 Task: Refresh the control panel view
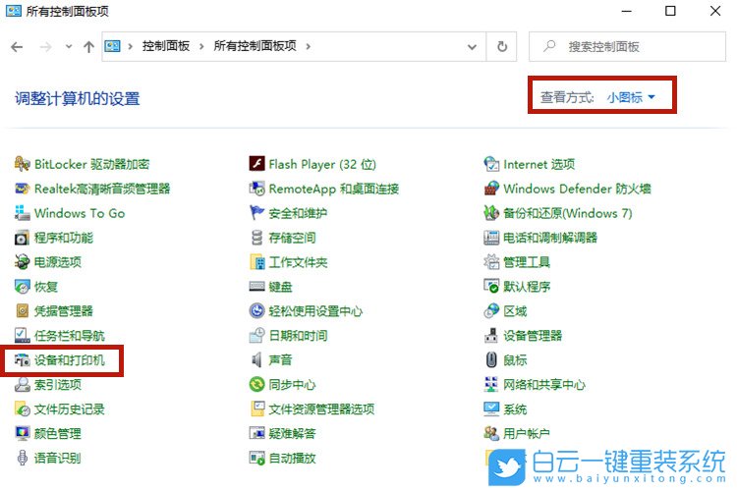(502, 46)
